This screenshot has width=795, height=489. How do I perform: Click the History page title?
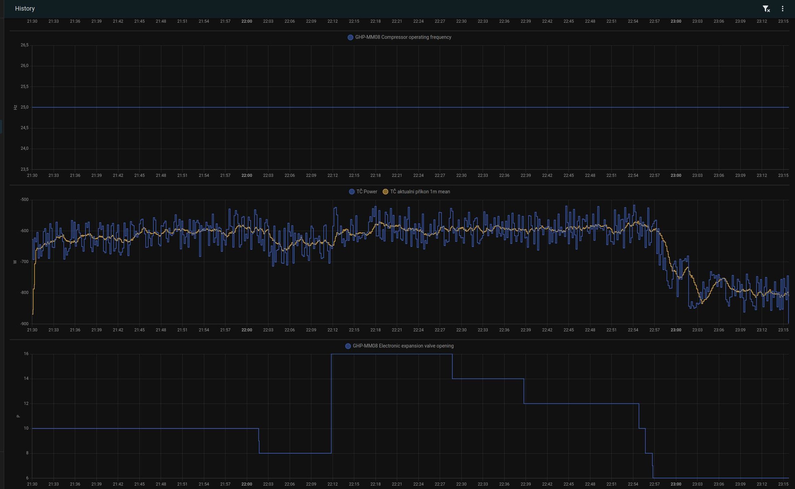pyautogui.click(x=25, y=9)
